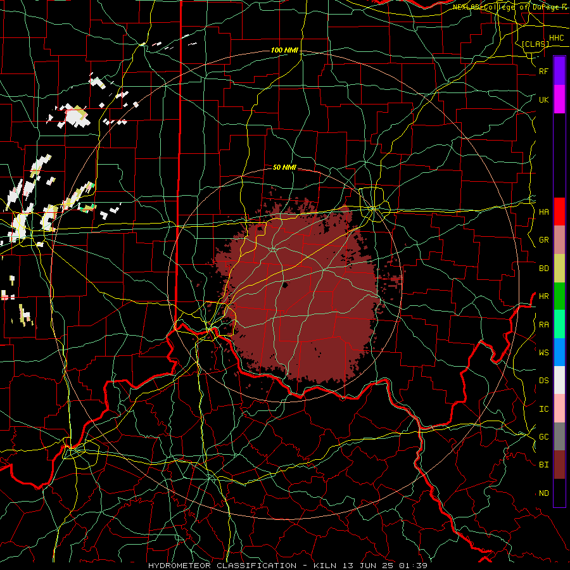The height and width of the screenshot is (570, 570).
Task: Click the "UK" legend label
Action: click(x=543, y=99)
